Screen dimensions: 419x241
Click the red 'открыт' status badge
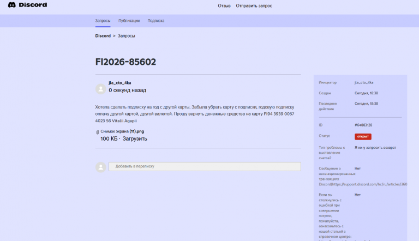363,136
